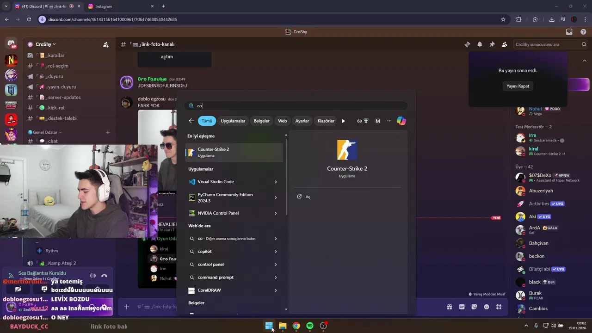The height and width of the screenshot is (333, 592).
Task: Show pinned messages in channel header
Action: click(492, 44)
